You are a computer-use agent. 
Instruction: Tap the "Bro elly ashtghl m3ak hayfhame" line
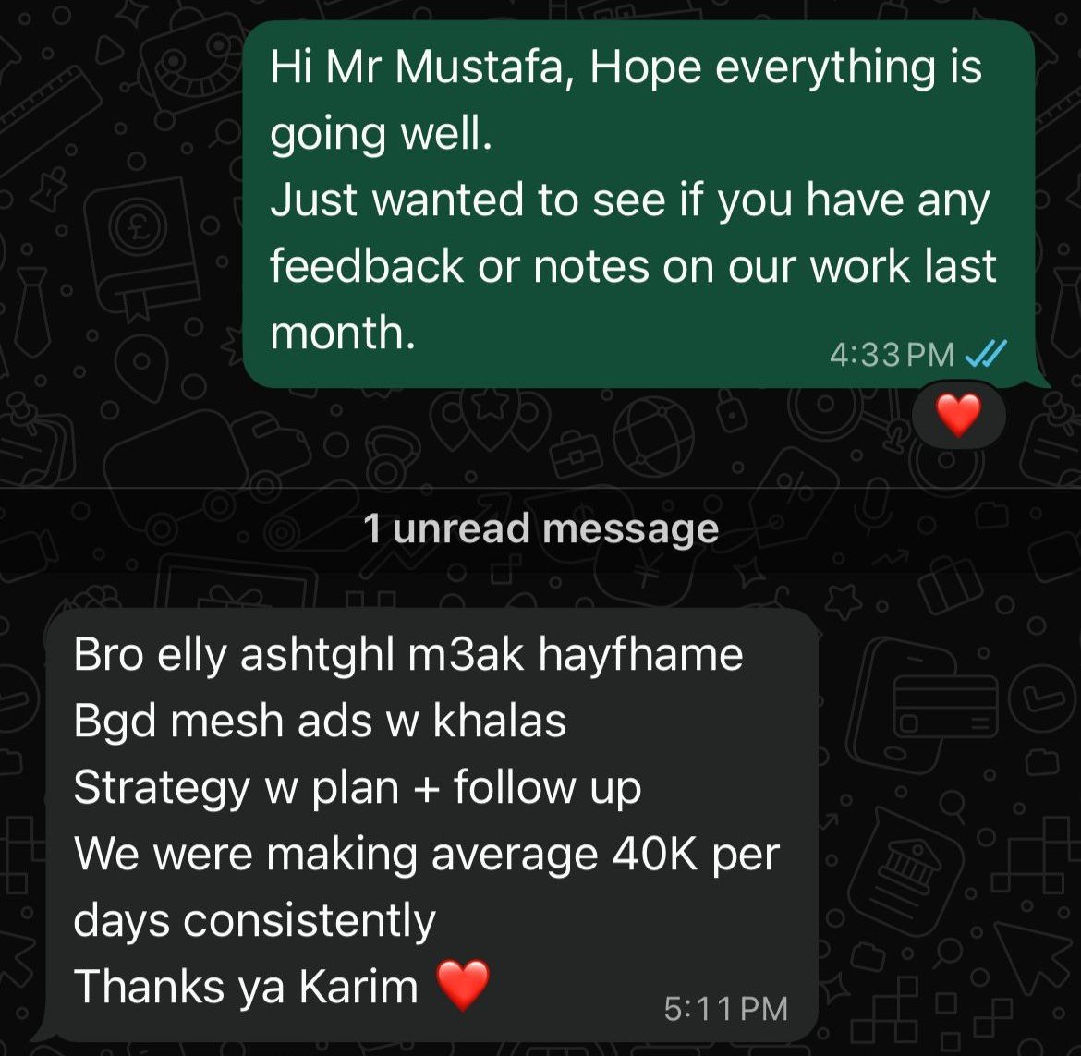tap(408, 655)
